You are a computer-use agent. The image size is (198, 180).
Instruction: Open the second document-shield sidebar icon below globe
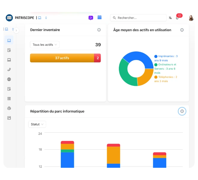click(x=9, y=89)
